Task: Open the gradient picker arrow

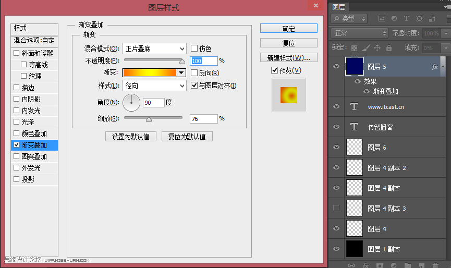Action: [181, 73]
